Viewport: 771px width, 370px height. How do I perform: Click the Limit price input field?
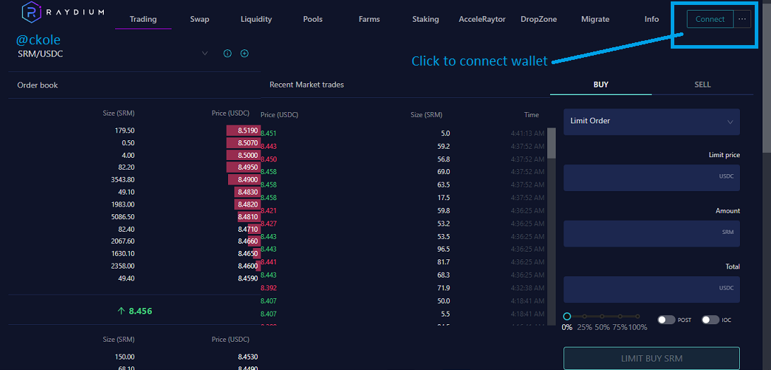point(652,178)
